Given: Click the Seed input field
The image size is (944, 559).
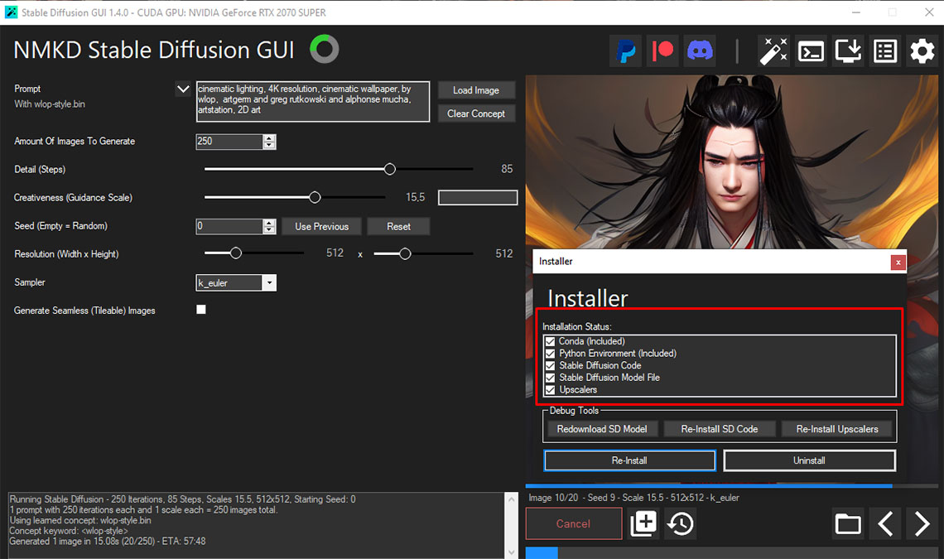Looking at the screenshot, I should point(229,226).
